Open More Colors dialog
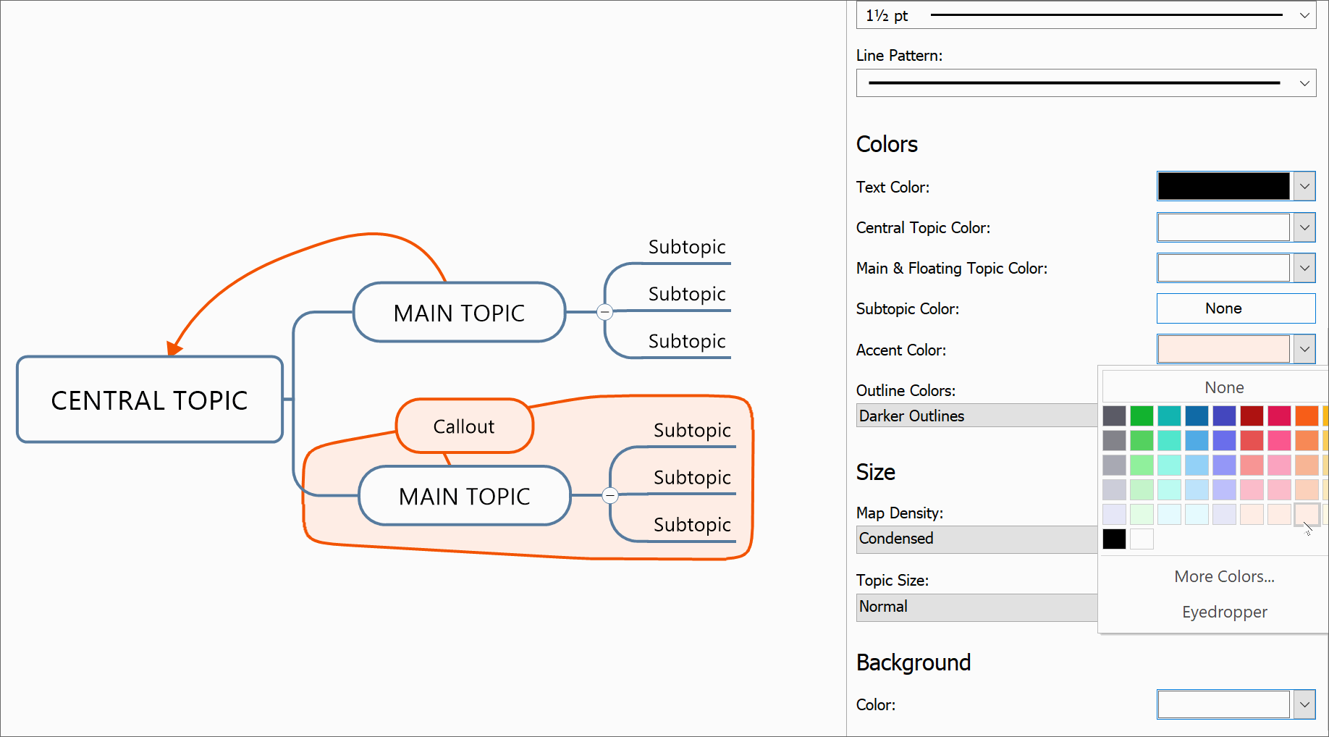This screenshot has height=737, width=1329. click(x=1223, y=576)
